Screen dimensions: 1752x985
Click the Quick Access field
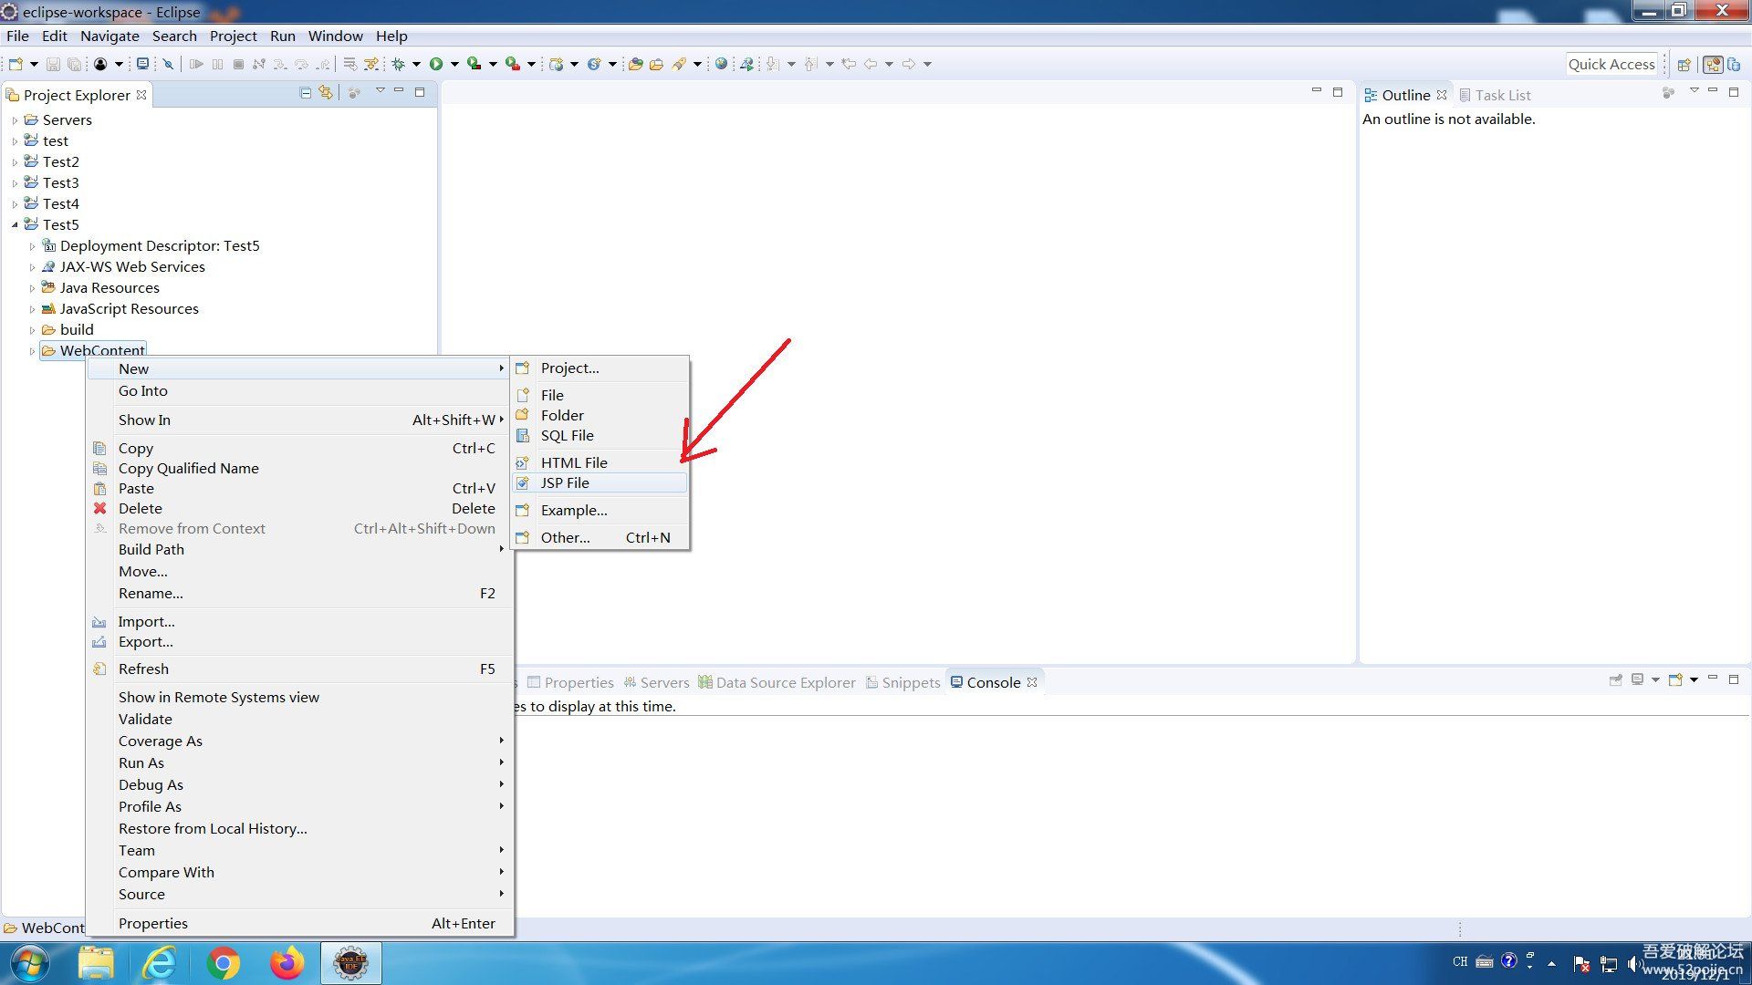pos(1611,64)
